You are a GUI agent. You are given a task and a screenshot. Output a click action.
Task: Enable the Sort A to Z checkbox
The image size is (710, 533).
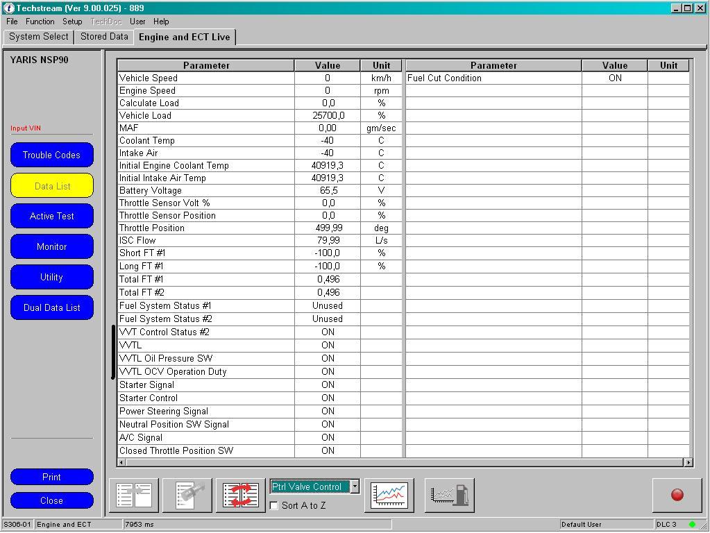pyautogui.click(x=274, y=506)
